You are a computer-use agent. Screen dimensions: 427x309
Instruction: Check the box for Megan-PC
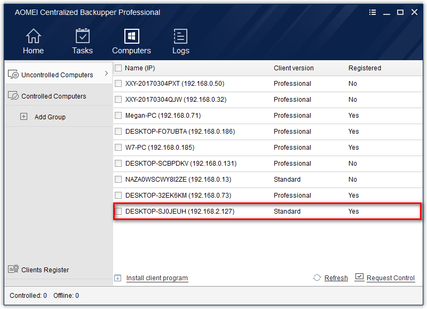click(118, 116)
